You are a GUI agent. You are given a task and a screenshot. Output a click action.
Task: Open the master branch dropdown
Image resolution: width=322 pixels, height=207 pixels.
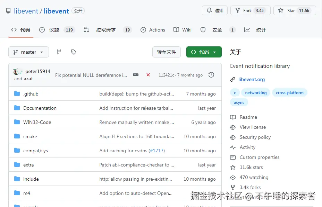point(28,52)
